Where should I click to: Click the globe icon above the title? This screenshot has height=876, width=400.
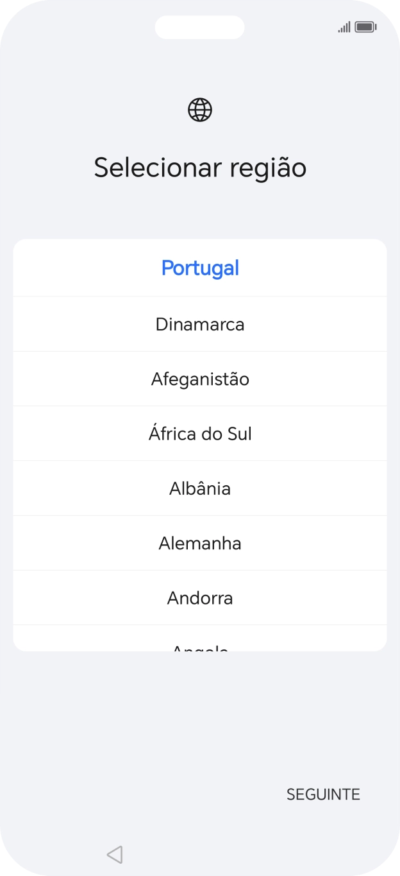(199, 109)
